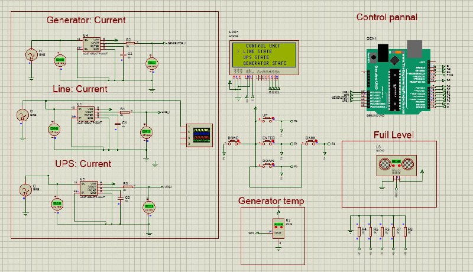The image size is (473, 272).
Task: Click the right transducer of ultrasonic sensor
Action: [407, 164]
